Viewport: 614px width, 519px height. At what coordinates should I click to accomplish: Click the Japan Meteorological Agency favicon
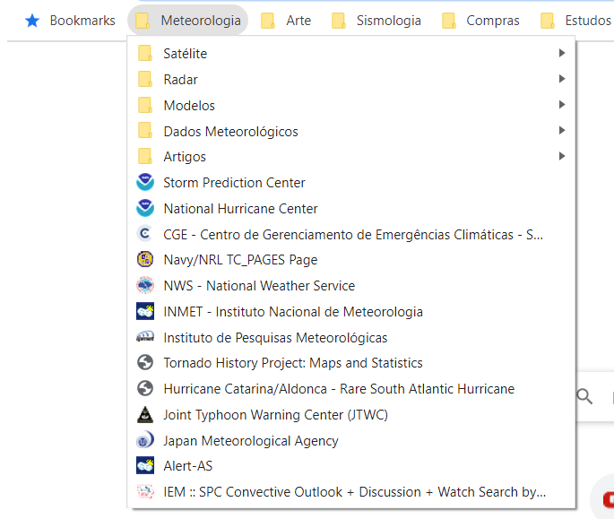[x=145, y=440]
